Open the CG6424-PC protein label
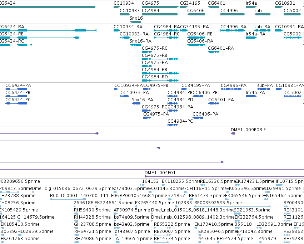 point(18,100)
